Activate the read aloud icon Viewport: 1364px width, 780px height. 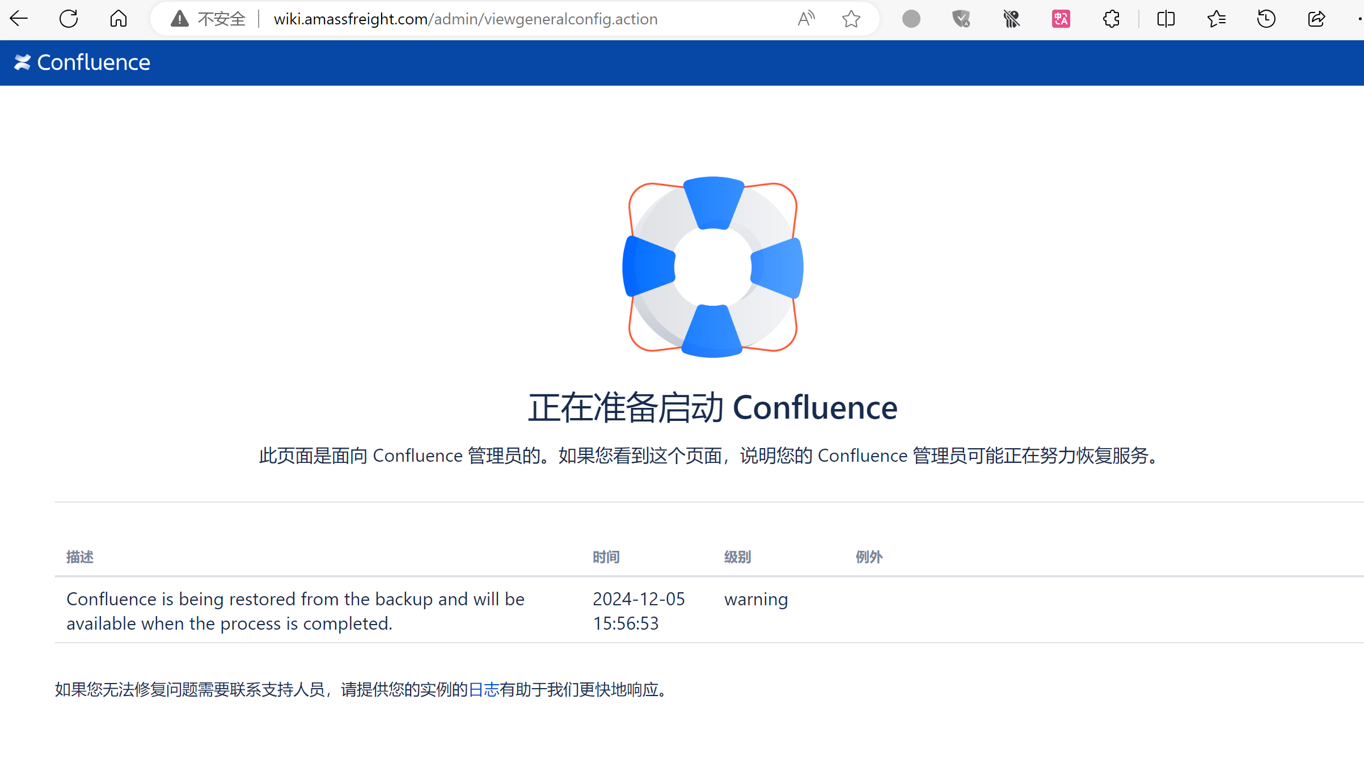[806, 19]
